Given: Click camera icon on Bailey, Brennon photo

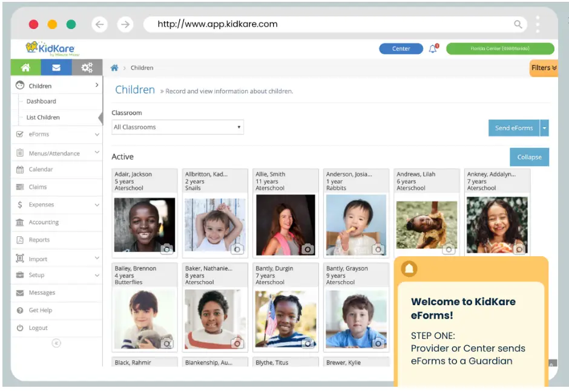Looking at the screenshot, I should pyautogui.click(x=167, y=343).
